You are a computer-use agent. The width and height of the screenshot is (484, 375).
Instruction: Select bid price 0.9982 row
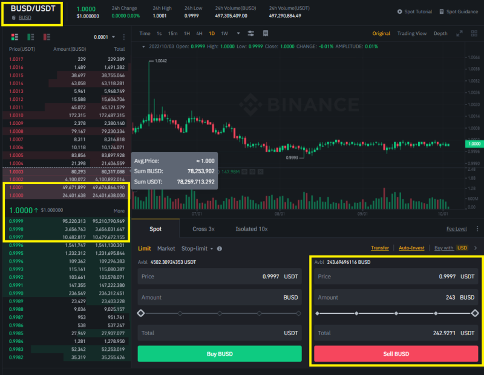67,357
